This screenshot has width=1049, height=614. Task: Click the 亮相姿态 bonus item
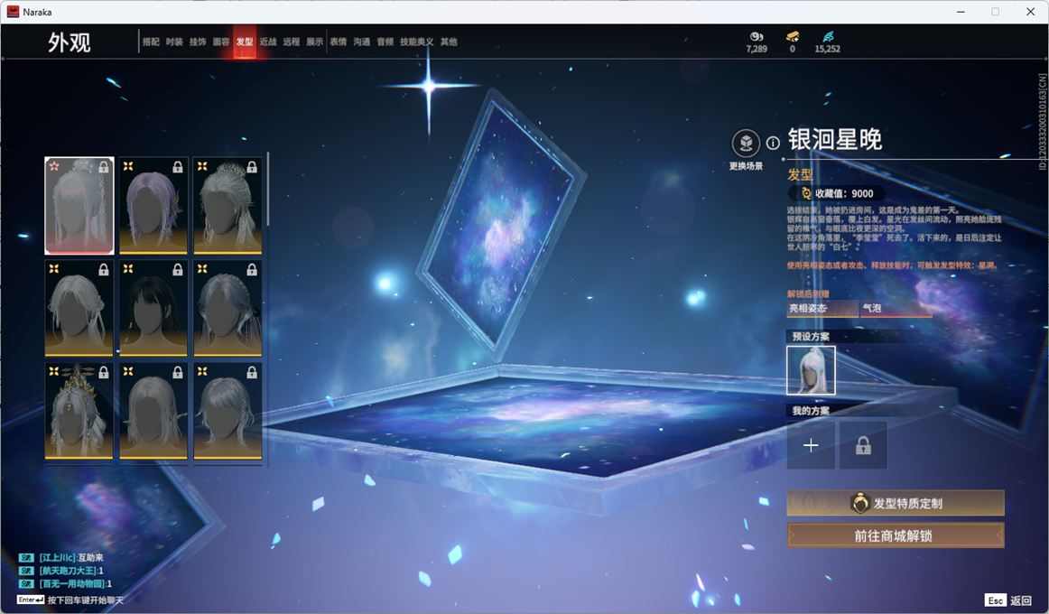(x=822, y=308)
